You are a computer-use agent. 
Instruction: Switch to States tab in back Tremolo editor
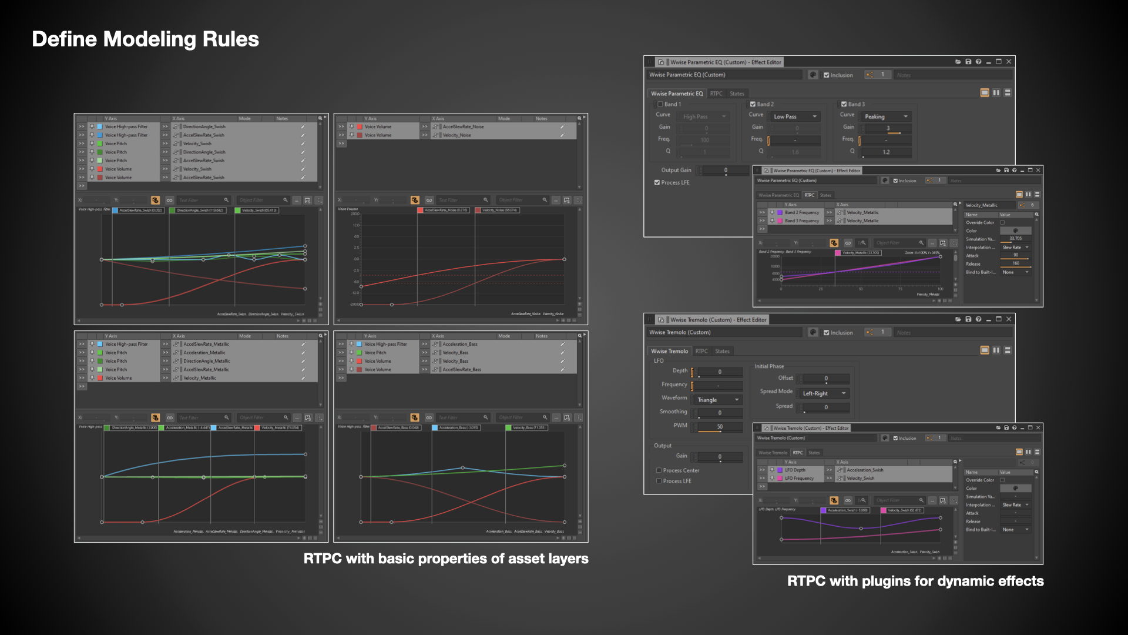click(722, 351)
